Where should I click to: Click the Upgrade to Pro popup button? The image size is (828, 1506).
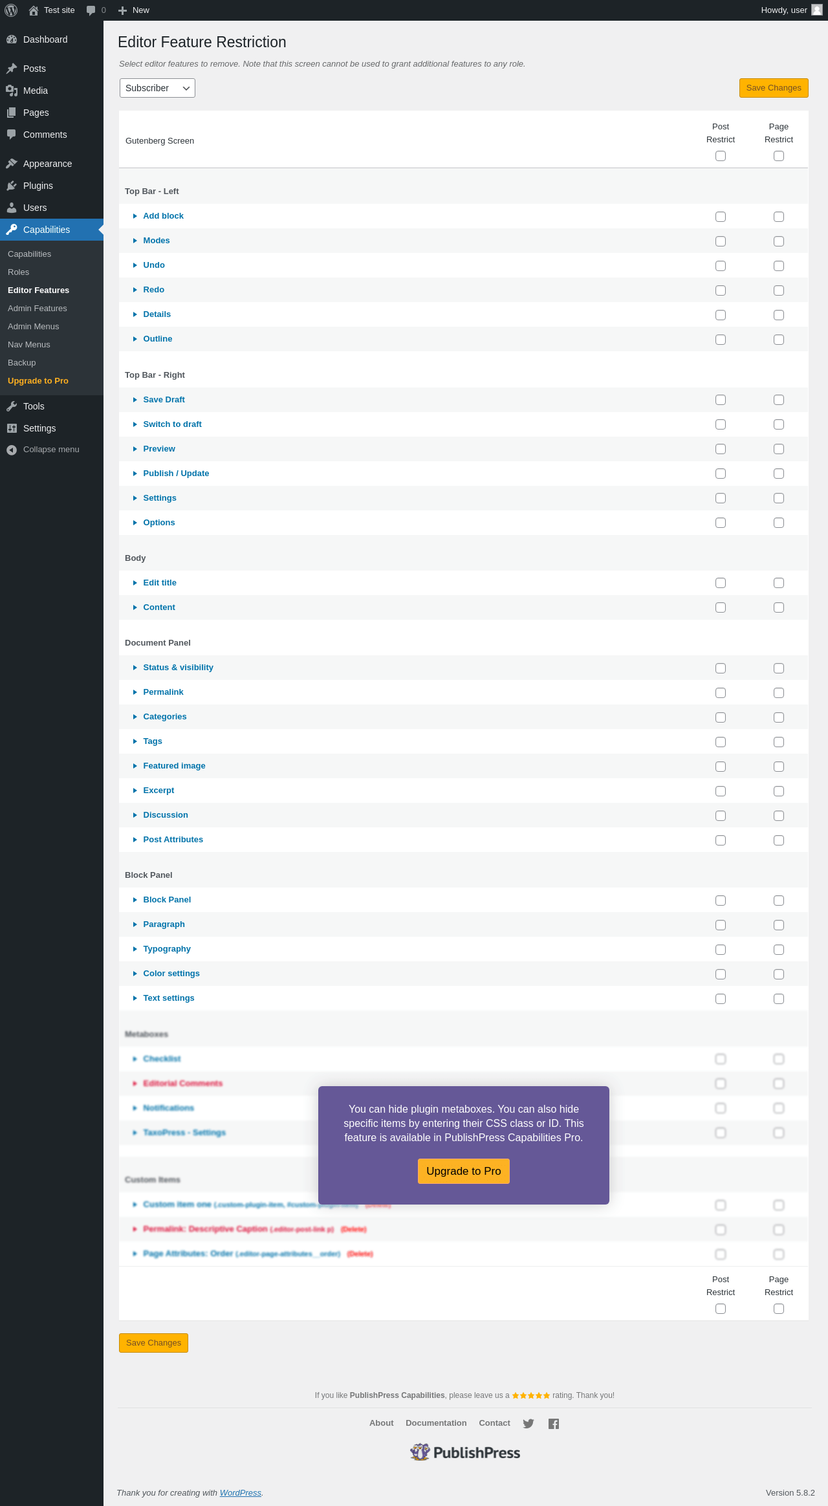tap(464, 1171)
